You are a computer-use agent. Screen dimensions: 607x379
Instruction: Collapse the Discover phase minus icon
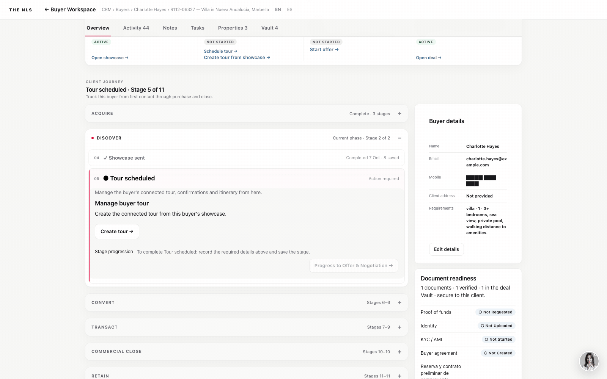pos(399,138)
